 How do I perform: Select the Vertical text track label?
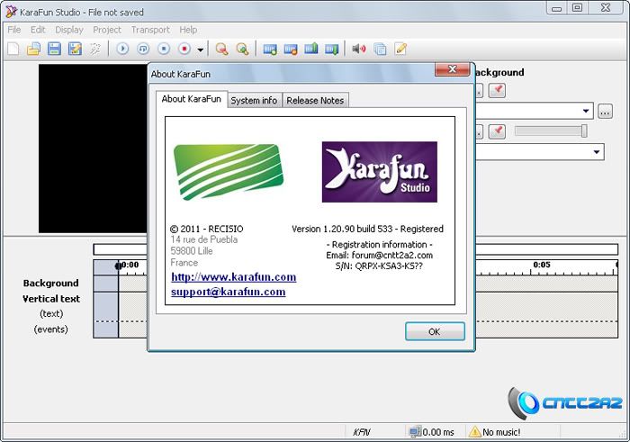[x=51, y=299]
